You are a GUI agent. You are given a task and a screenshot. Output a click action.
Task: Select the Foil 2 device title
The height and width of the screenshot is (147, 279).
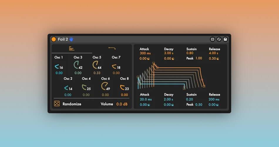pos(63,39)
